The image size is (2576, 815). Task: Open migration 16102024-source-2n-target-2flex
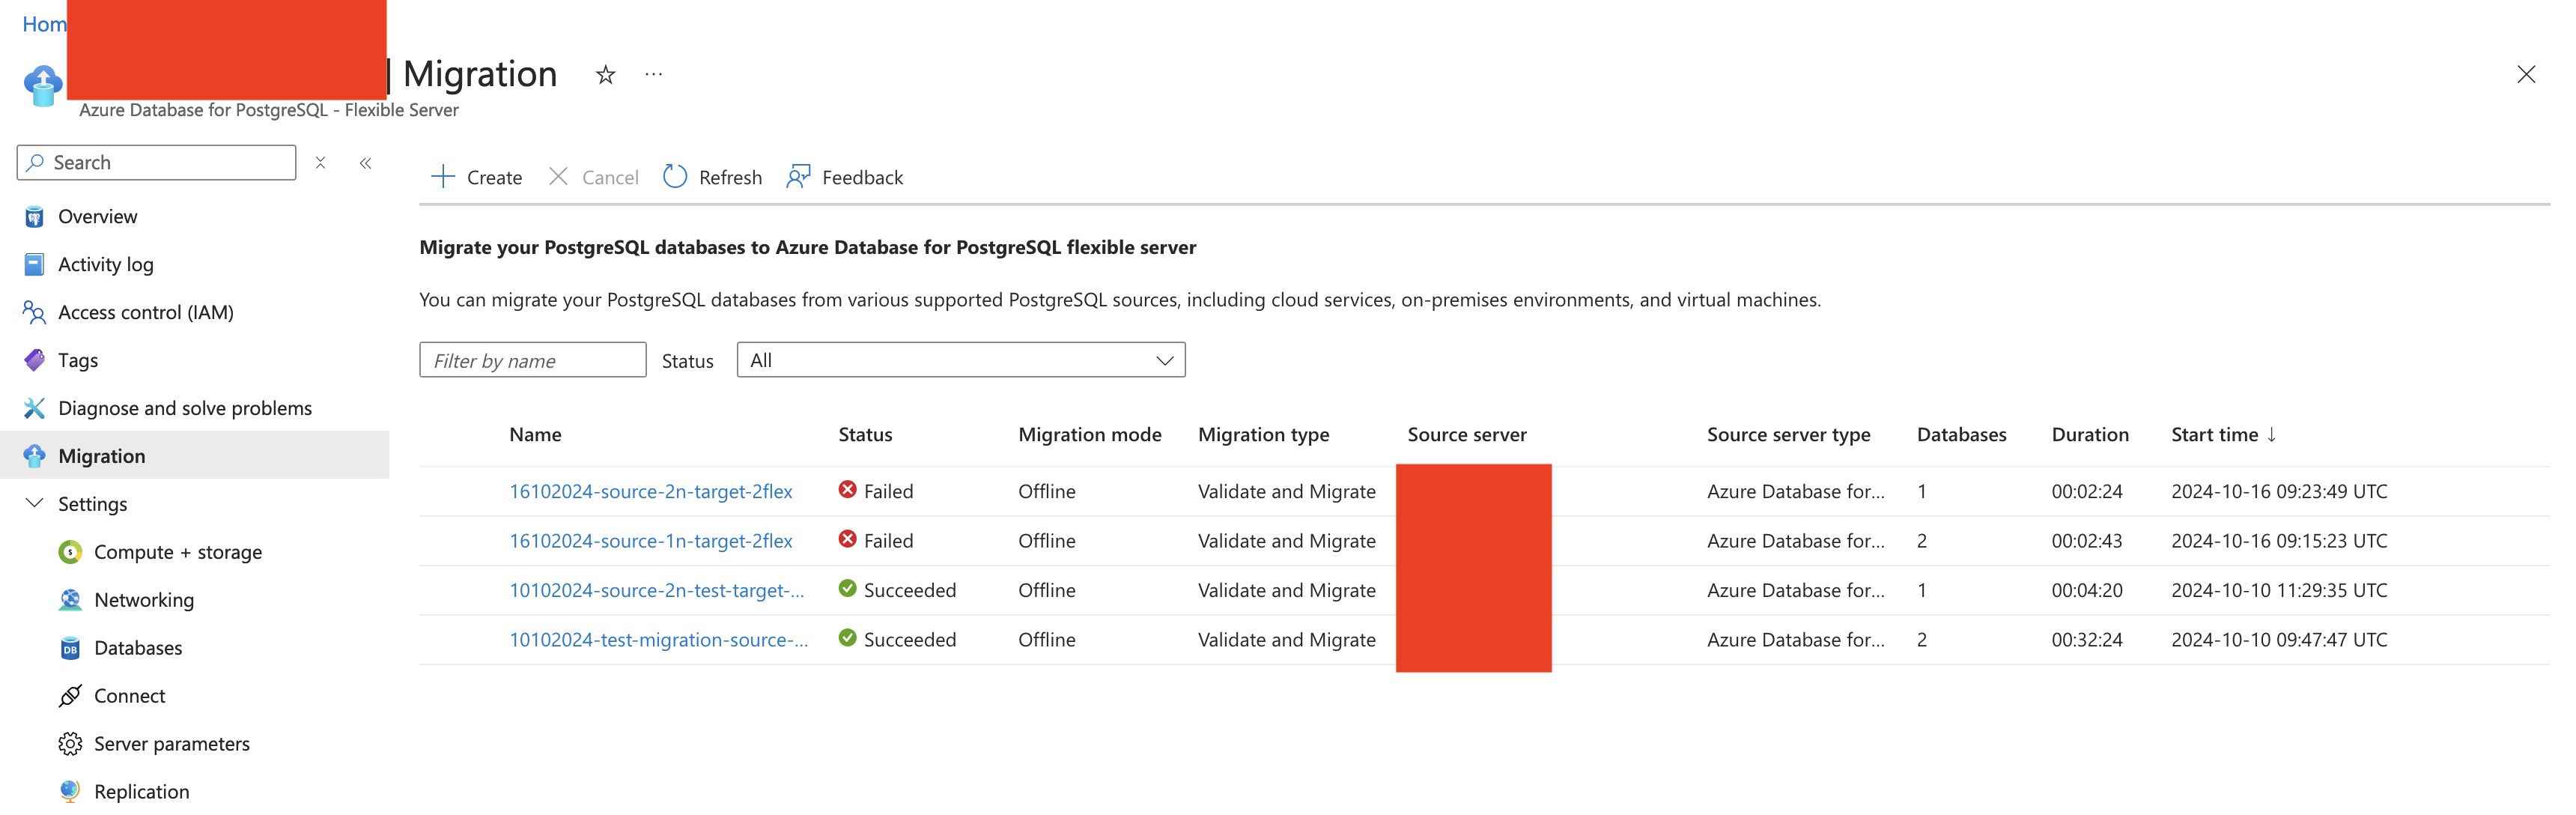coord(650,491)
